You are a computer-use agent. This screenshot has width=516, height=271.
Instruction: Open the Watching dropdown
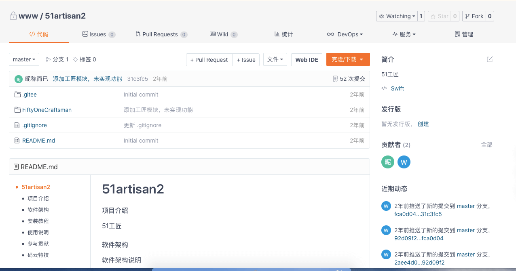click(396, 16)
